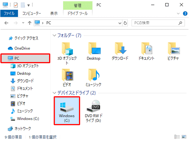The width and height of the screenshot is (189, 141).
Task: Go forward with the right arrow
Action: pyautogui.click(x=15, y=23)
